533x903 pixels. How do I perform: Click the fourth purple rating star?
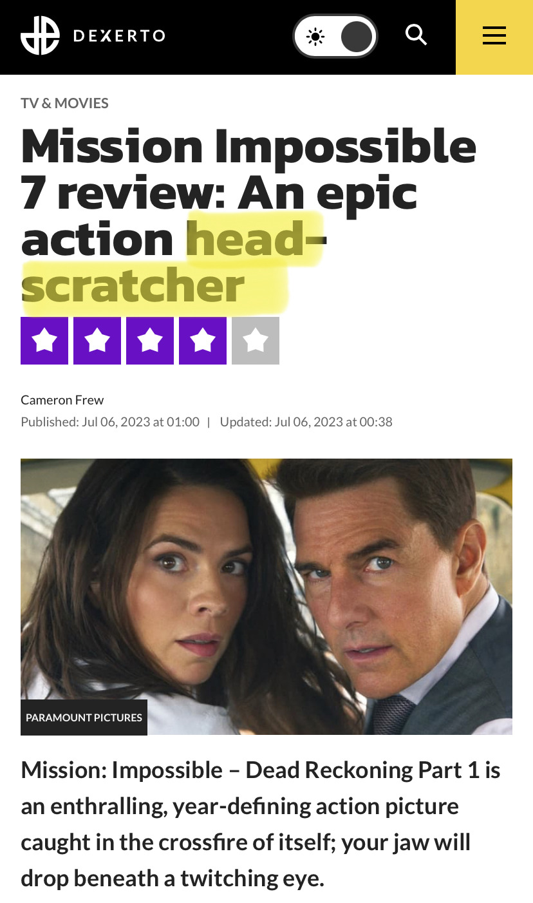pyautogui.click(x=203, y=341)
